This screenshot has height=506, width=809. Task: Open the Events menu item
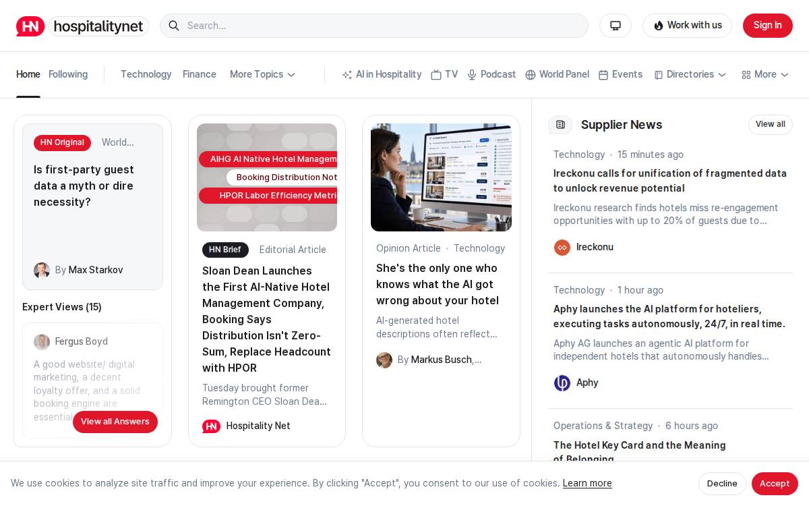pyautogui.click(x=620, y=75)
